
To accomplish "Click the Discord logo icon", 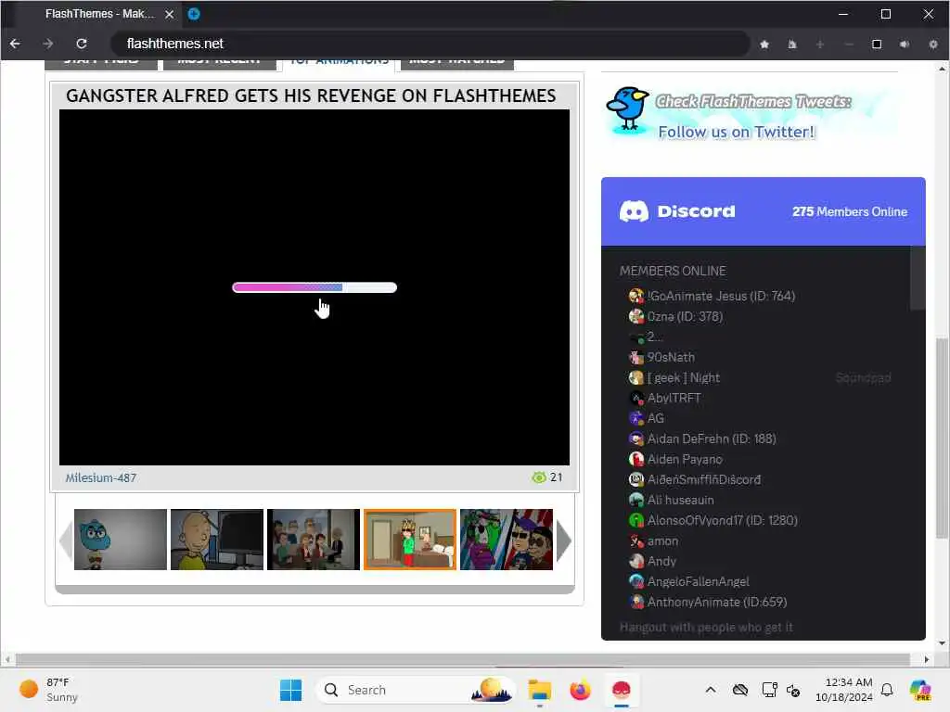I will pos(634,211).
